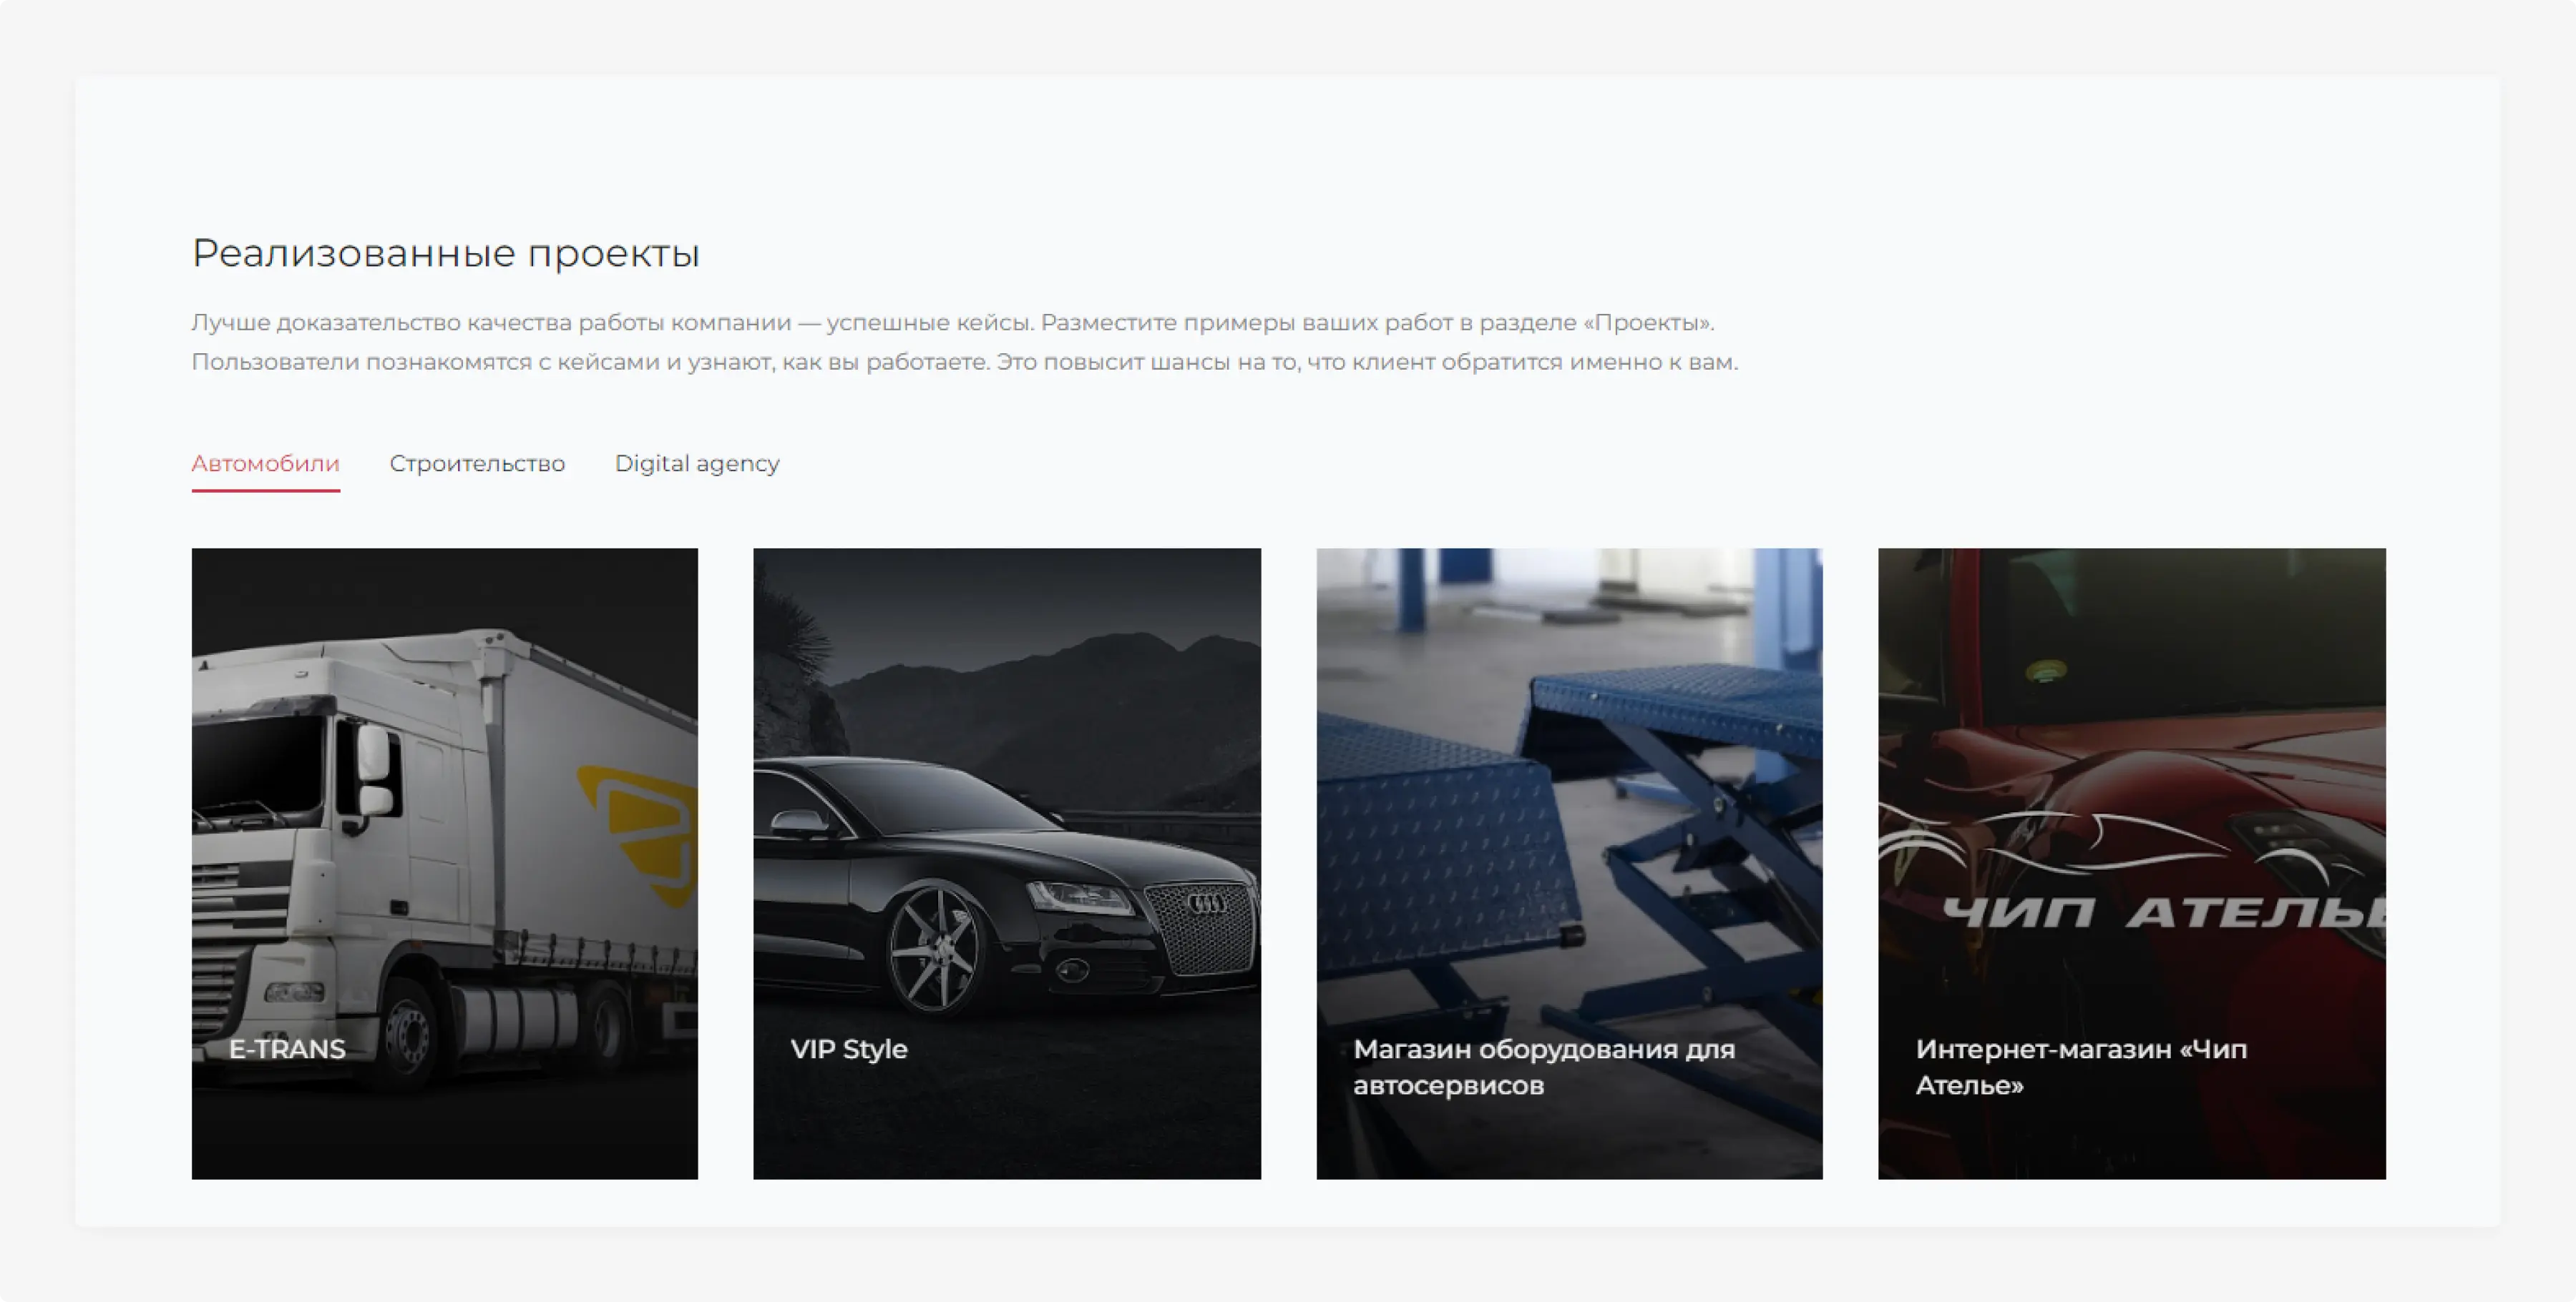Open the Чип Ателье online store card
This screenshot has height=1302, width=2576.
2131,863
